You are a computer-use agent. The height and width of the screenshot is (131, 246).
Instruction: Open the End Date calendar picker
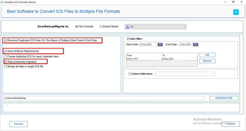point(196,44)
